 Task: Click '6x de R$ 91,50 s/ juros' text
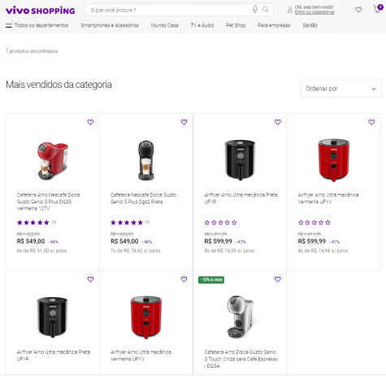41,251
